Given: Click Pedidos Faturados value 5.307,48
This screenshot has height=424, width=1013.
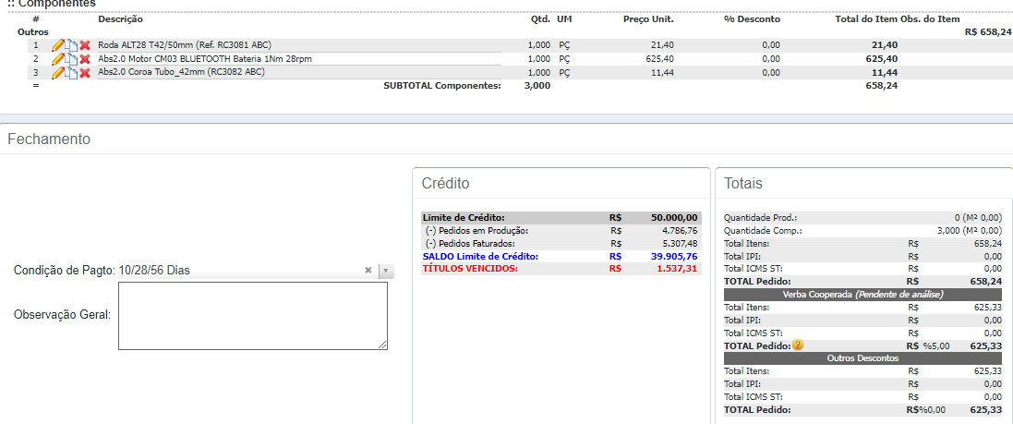Looking at the screenshot, I should tap(680, 244).
